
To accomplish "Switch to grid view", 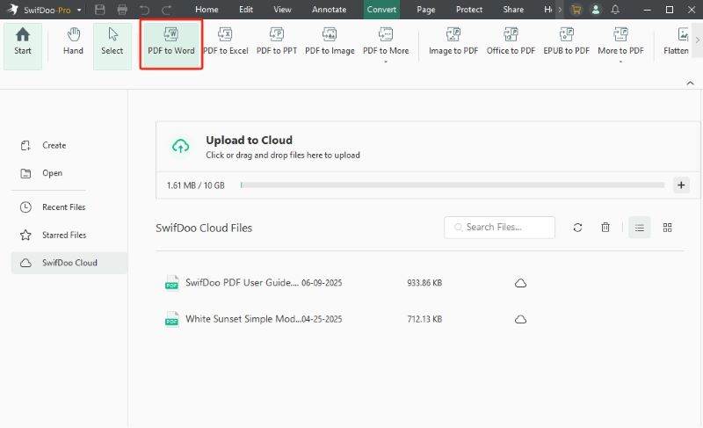I will click(x=667, y=228).
